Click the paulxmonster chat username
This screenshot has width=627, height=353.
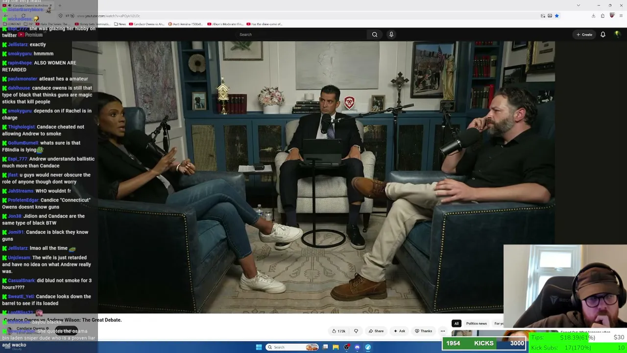23,78
